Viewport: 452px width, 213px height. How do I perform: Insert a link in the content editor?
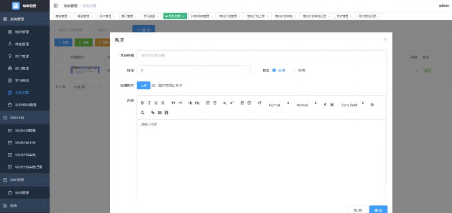(153, 113)
